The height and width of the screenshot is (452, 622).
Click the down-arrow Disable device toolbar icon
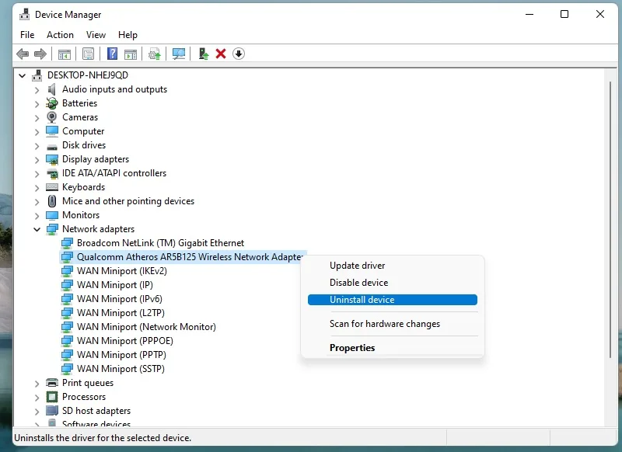click(x=239, y=54)
